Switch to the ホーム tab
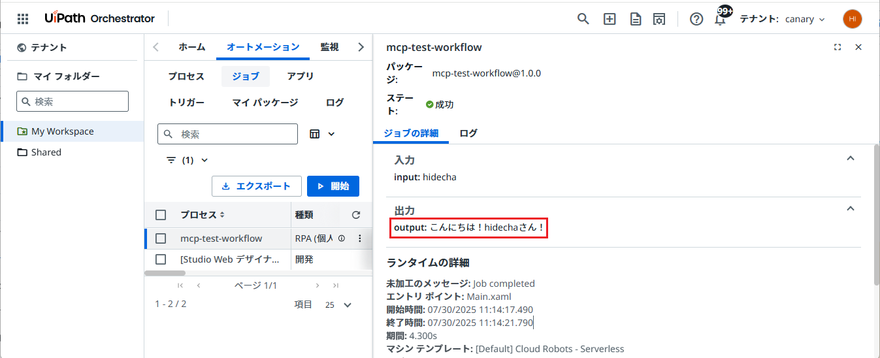 point(191,47)
